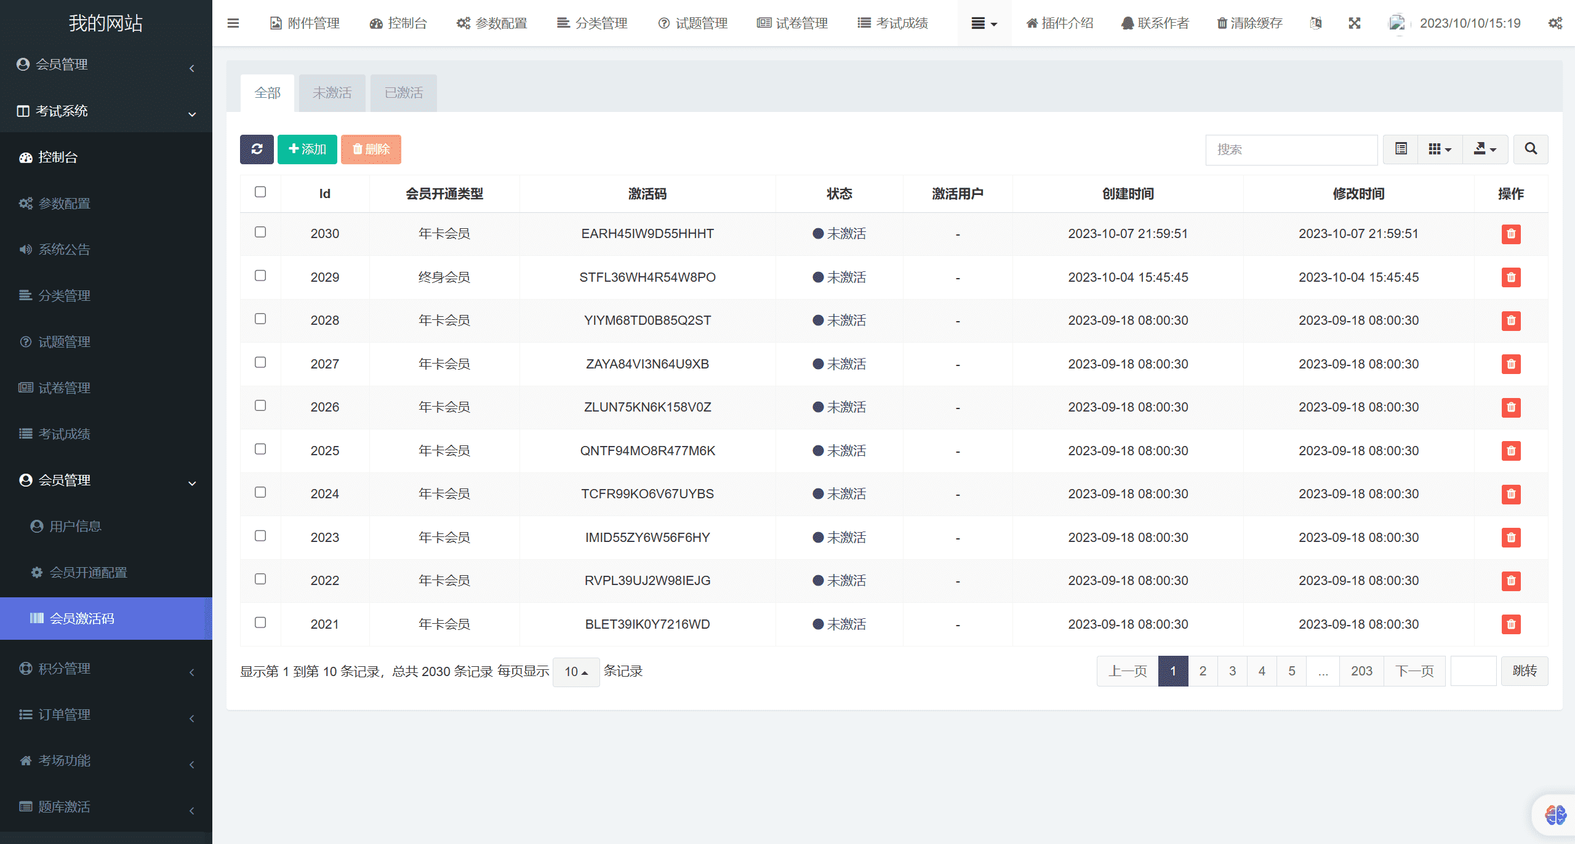Image resolution: width=1575 pixels, height=844 pixels.
Task: Toggle the select-all checkbox in table header
Action: tap(260, 193)
